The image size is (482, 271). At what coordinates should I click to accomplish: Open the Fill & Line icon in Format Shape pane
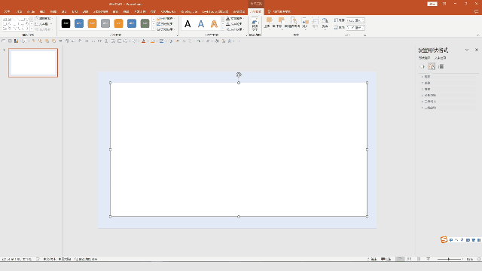tap(422, 67)
